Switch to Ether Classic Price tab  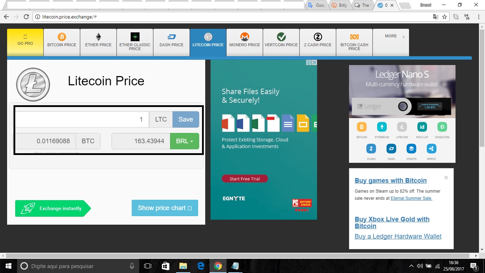[135, 43]
